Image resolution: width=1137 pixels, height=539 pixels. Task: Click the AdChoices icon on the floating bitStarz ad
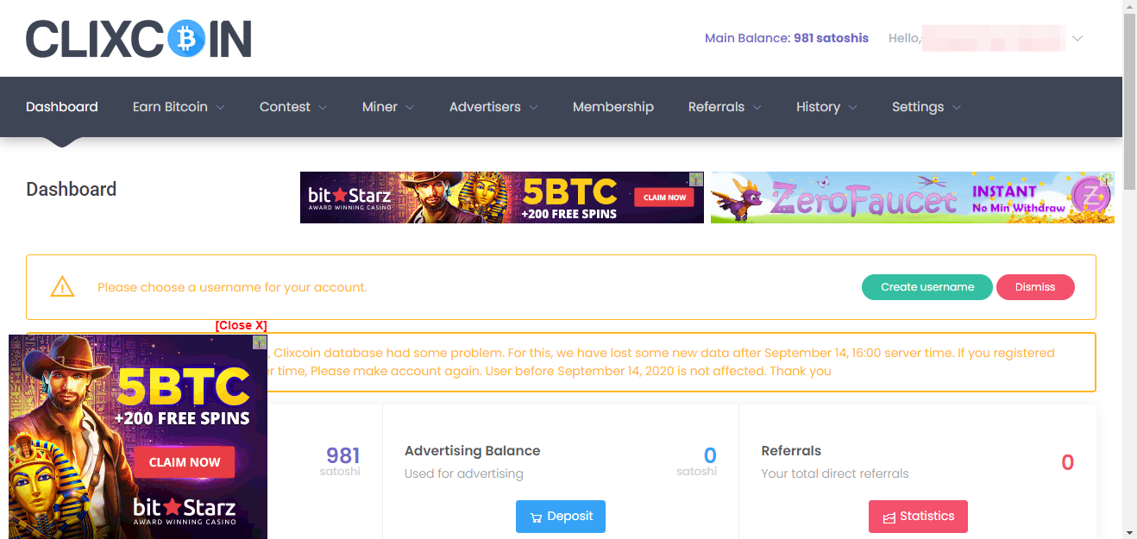click(260, 342)
